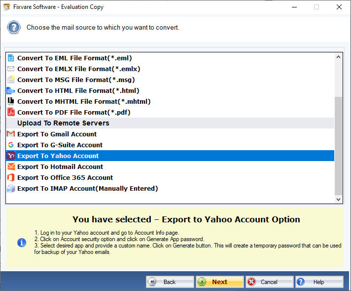The image size is (351, 291).
Task: Click the EMLX envelope icon
Action: coord(11,69)
